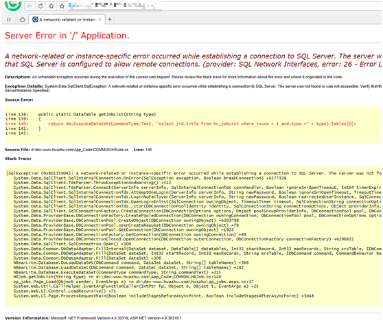The image size is (383, 327).
Task: Click the blurred address bar field
Action: [x=115, y=6]
